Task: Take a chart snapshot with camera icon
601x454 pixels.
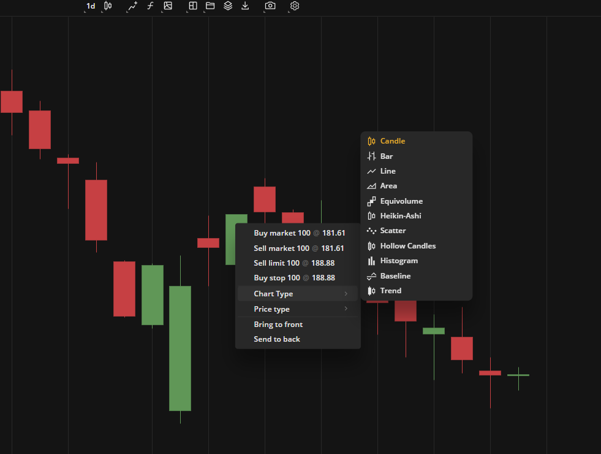Action: click(x=270, y=6)
